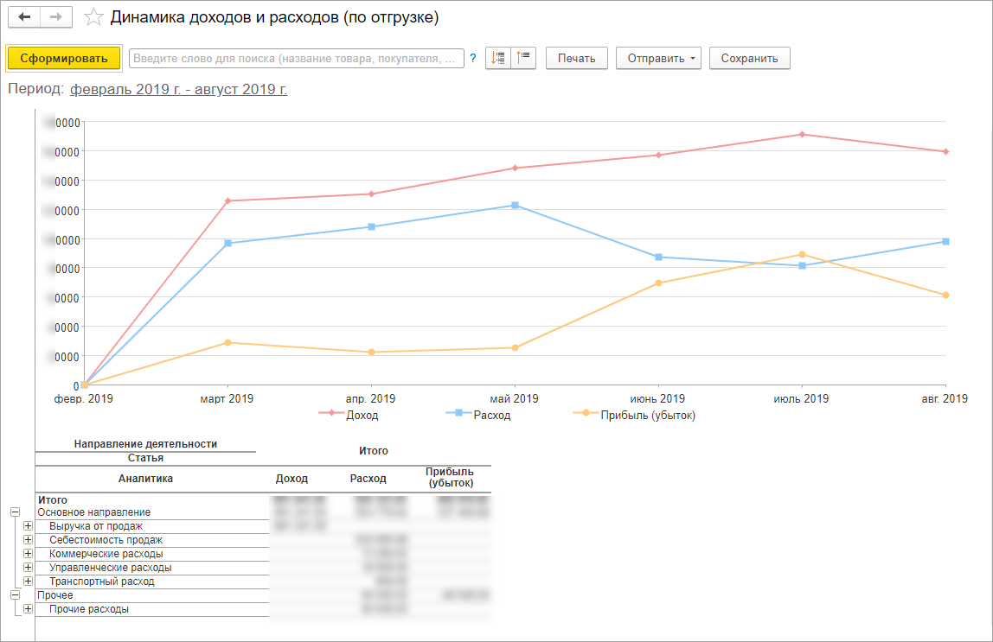
Task: Click the Печать button
Action: (576, 58)
